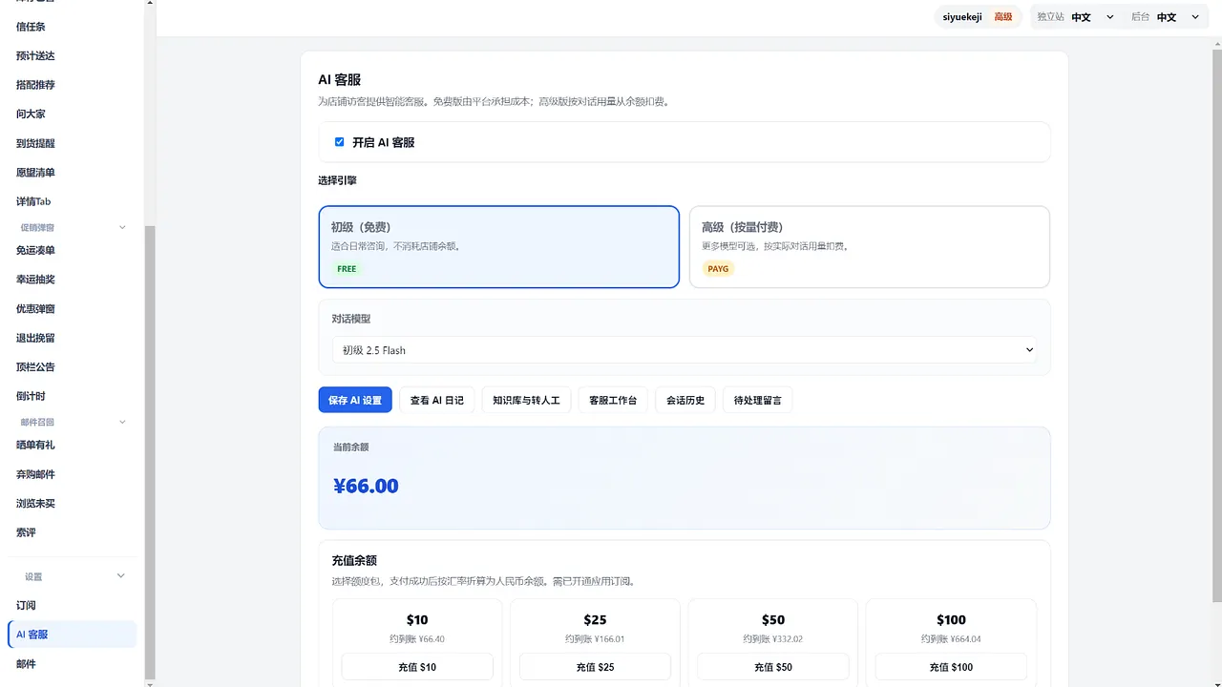Screen dimensions: 1222x687
Task: Open 退出挽留 in the sidebar
Action: coord(73,338)
